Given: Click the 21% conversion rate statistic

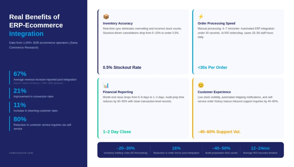Looking at the screenshot, I should tap(20, 91).
